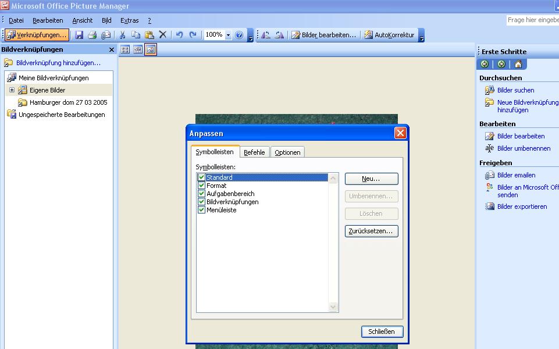Toggle the Aufgabenbereich checkbox
Screen dimensions: 559x349
pyautogui.click(x=201, y=194)
